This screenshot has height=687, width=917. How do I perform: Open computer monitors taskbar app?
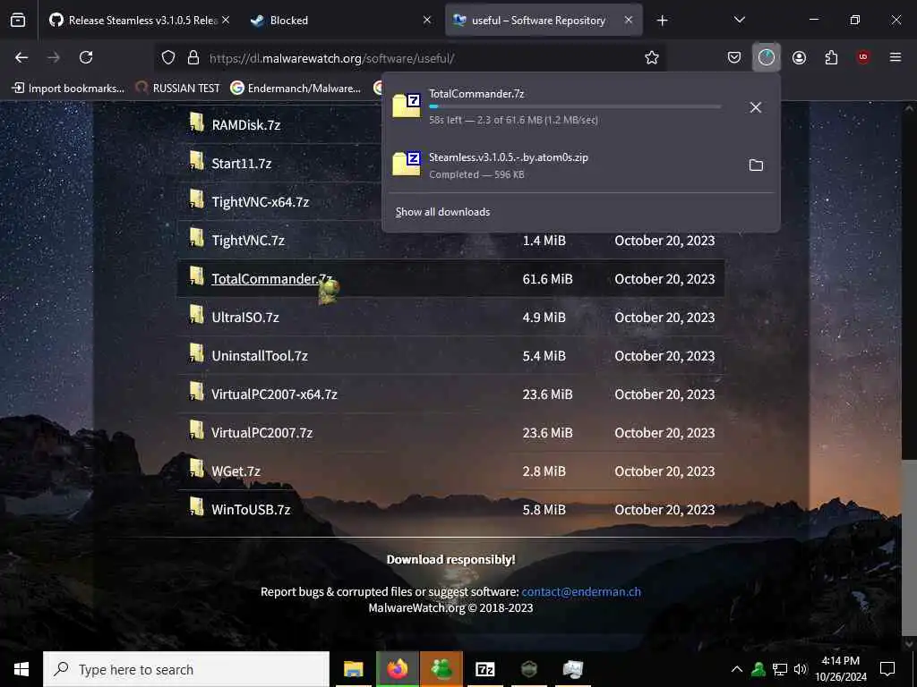coord(572,669)
